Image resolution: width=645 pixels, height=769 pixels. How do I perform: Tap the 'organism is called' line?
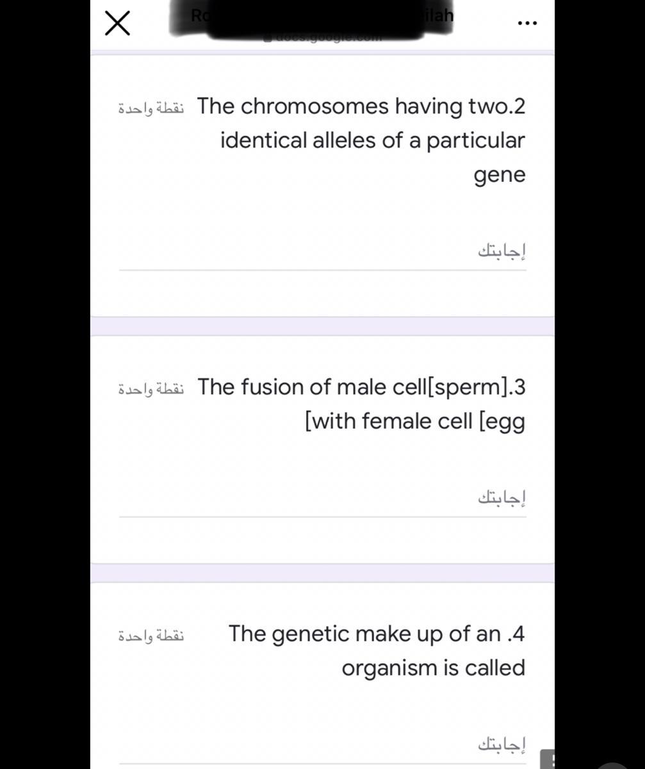(433, 668)
